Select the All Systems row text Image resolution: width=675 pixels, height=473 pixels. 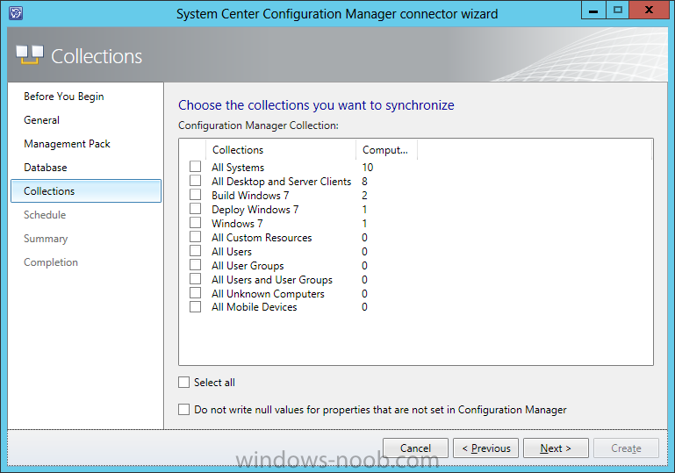pos(238,168)
